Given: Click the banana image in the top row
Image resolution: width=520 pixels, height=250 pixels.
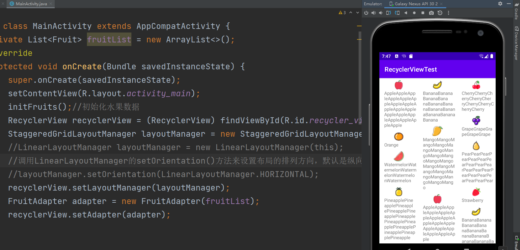Looking at the screenshot, I should [437, 85].
